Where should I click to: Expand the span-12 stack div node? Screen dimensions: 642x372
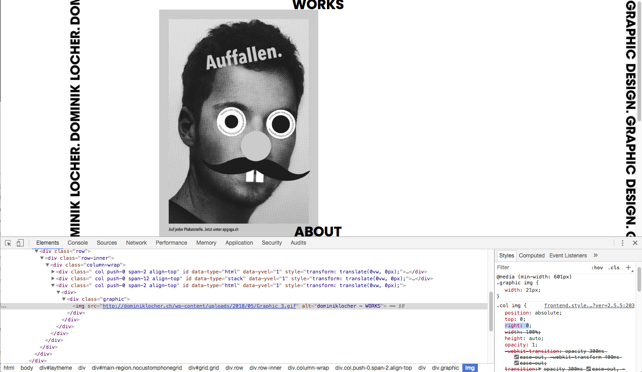(x=53, y=278)
